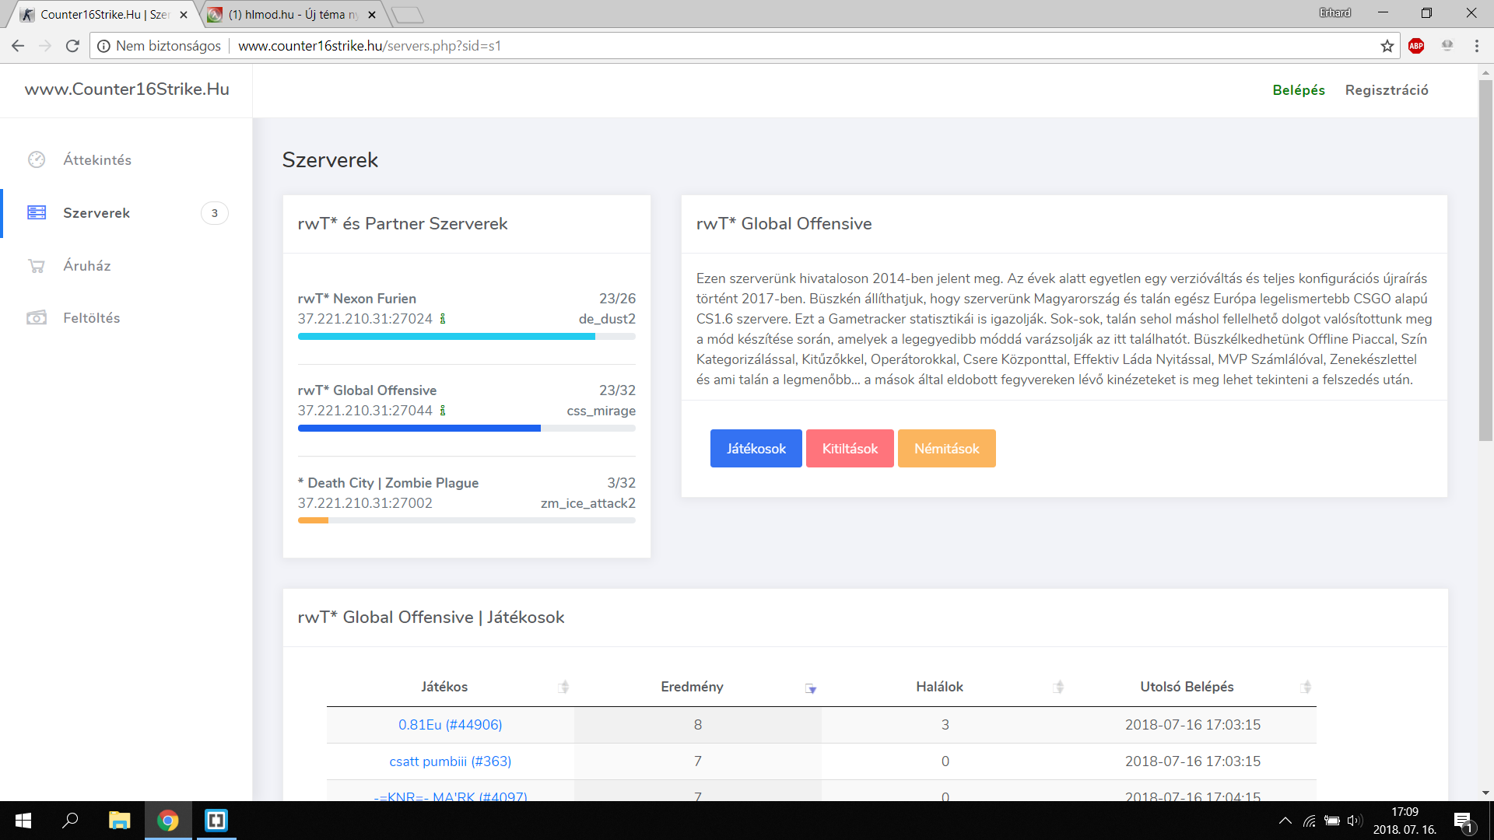Click info icon next to Nexon Furien address

coord(443,319)
